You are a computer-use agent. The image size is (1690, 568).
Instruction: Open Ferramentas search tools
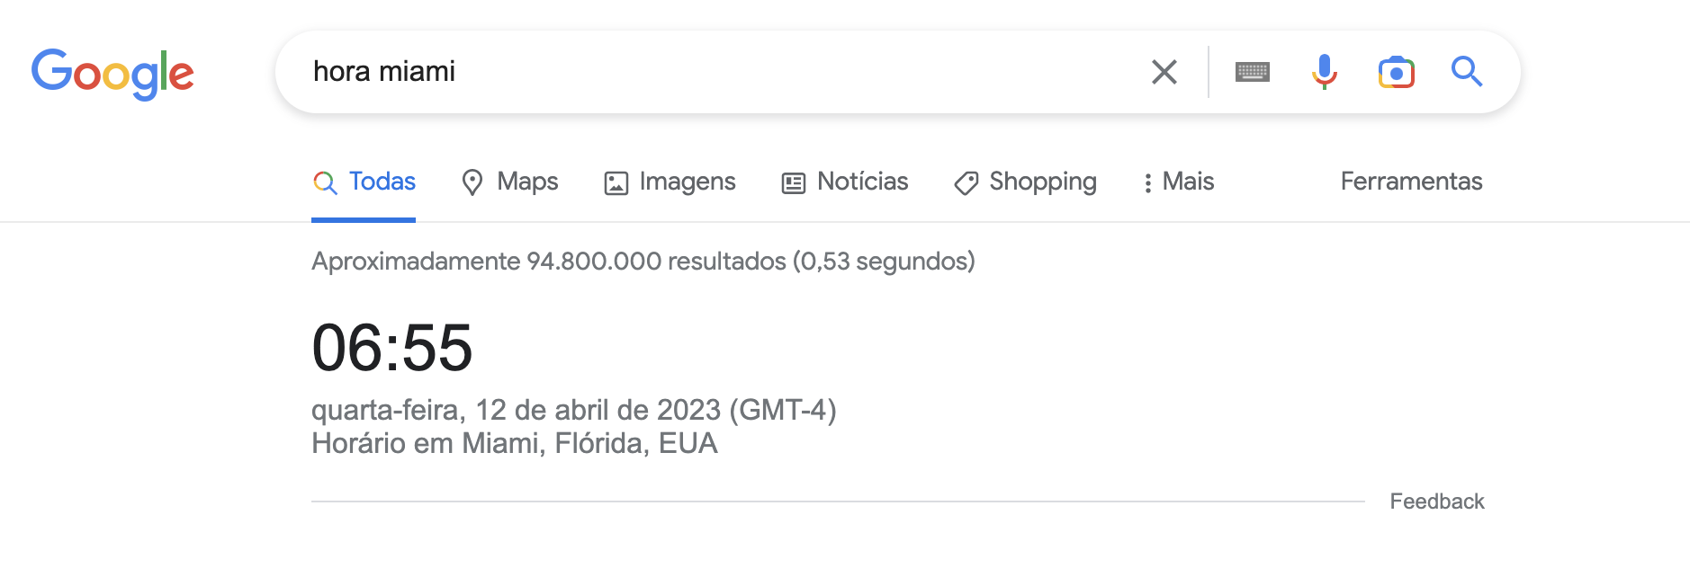tap(1410, 182)
